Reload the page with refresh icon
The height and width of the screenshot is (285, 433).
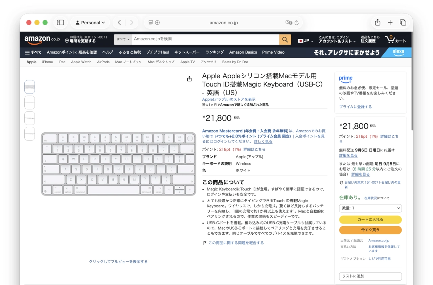coord(297,23)
